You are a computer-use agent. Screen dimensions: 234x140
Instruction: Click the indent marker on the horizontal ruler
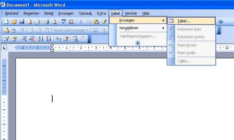[x=52, y=48]
